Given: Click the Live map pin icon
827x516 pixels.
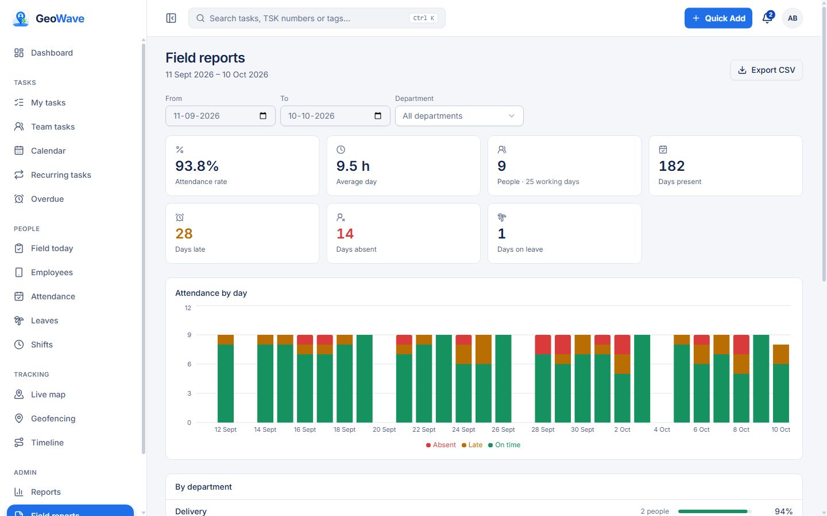Looking at the screenshot, I should click(x=19, y=394).
